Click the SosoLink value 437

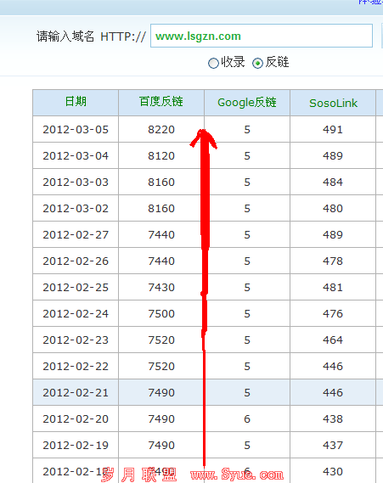333,445
